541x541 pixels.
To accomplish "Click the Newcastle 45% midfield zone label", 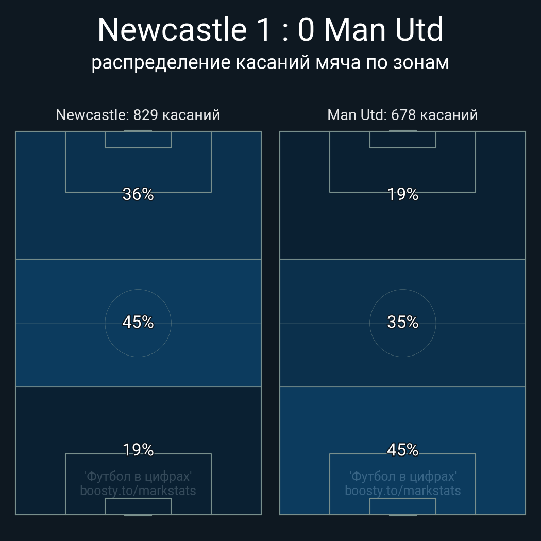I will click(138, 322).
